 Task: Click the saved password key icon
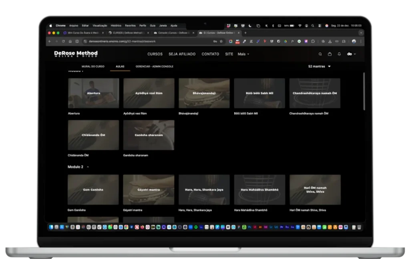point(215,41)
